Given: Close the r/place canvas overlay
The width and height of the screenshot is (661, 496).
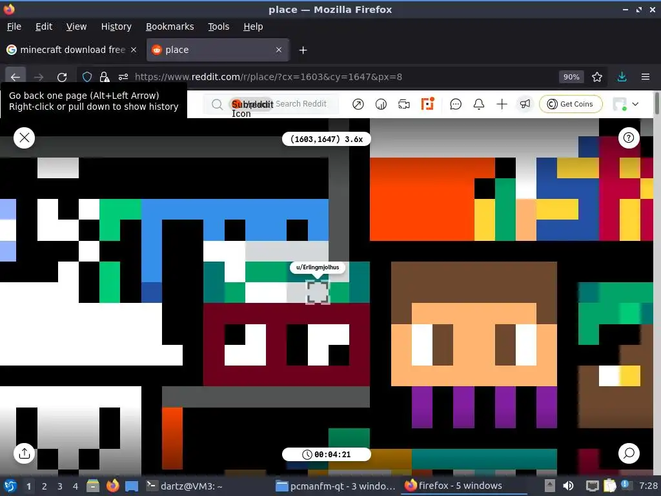Looking at the screenshot, I should pos(24,138).
